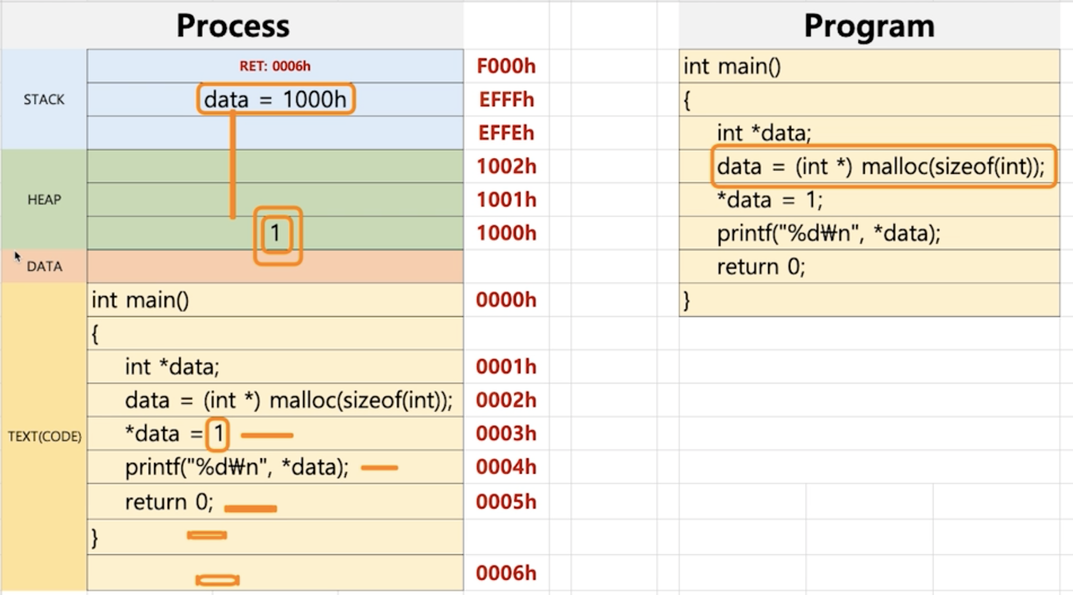Click the 0006h address label
This screenshot has height=595, width=1073.
click(x=506, y=573)
